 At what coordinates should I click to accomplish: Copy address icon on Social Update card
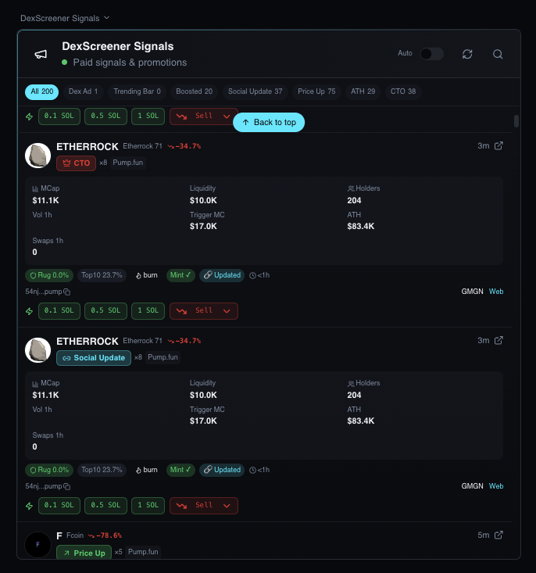67,487
